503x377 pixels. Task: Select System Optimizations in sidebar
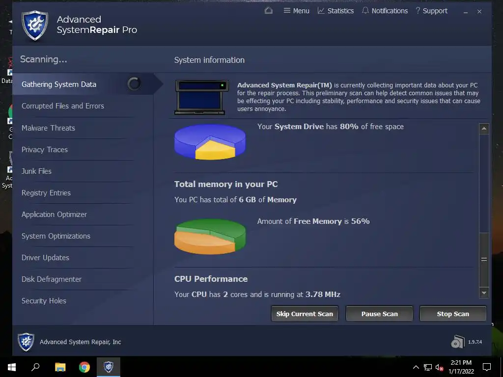56,236
